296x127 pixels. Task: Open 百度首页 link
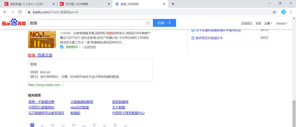[247, 23]
